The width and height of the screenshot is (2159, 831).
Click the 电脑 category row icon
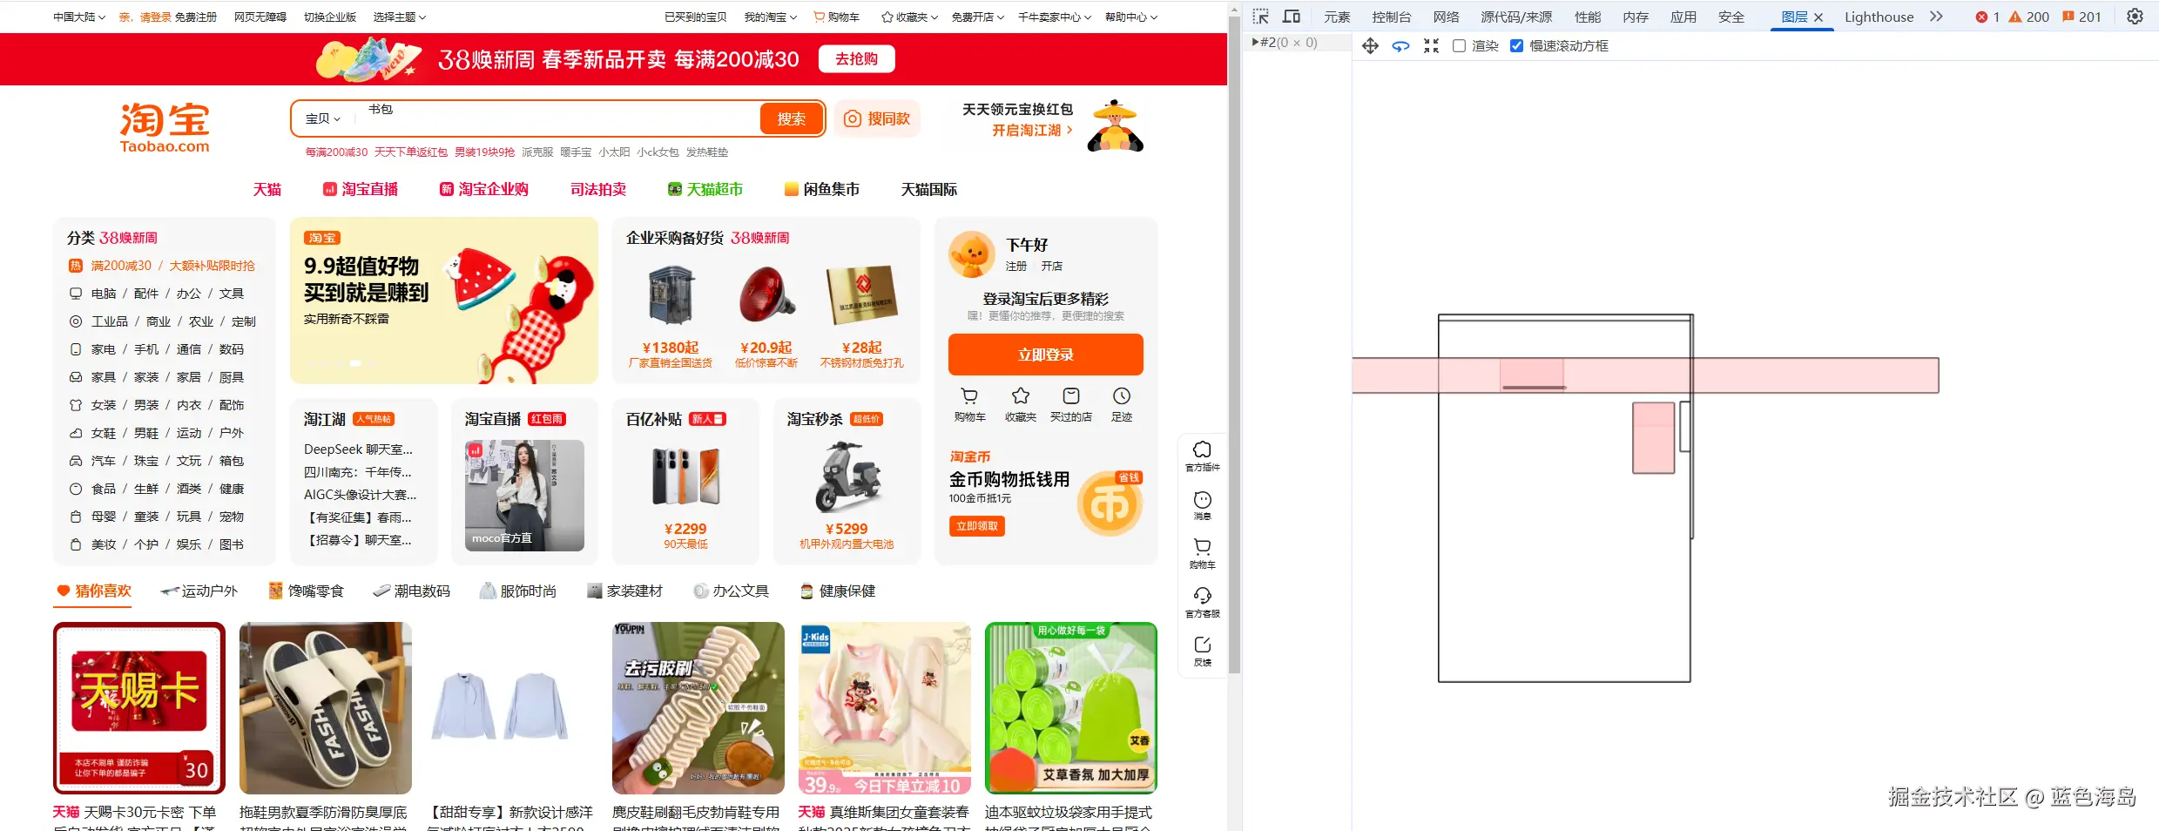pyautogui.click(x=76, y=294)
